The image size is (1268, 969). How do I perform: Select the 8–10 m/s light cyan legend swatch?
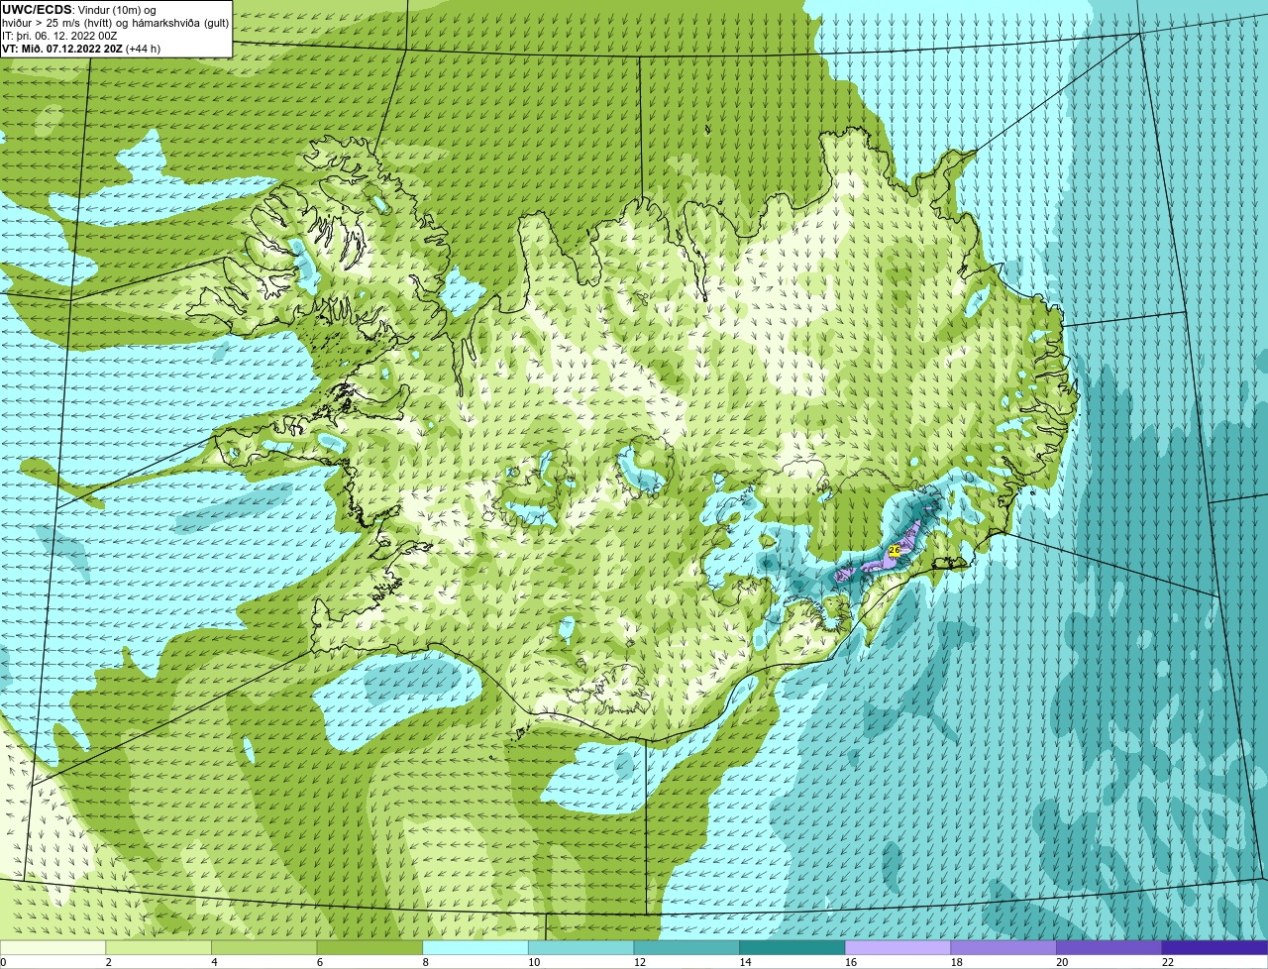tap(475, 947)
